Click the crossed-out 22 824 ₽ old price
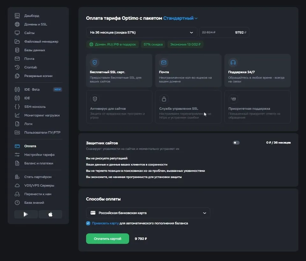 (x=208, y=32)
